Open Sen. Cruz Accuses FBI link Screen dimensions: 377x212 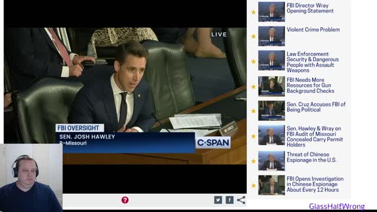[316, 107]
